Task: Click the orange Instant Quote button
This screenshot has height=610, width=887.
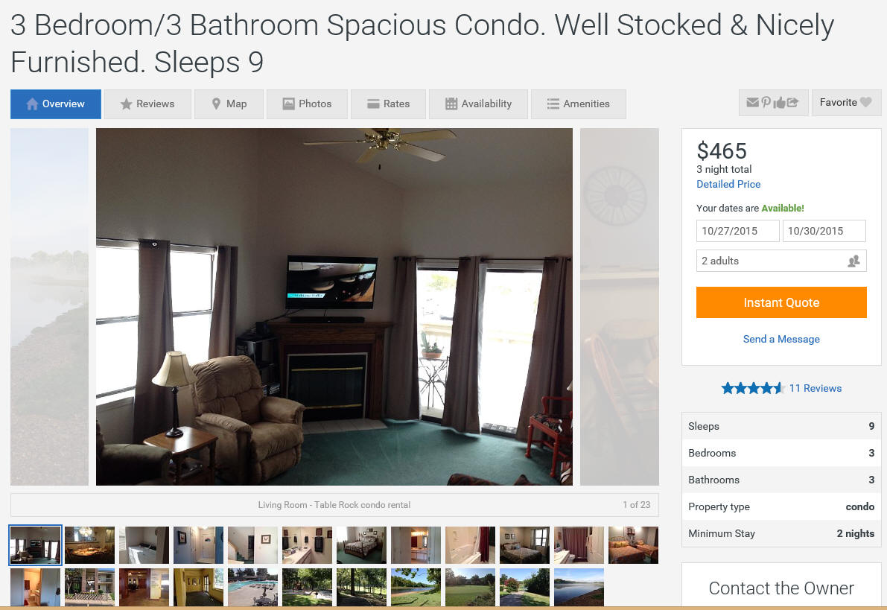Action: pyautogui.click(x=781, y=302)
